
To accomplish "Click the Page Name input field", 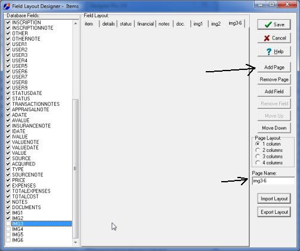I will click(x=273, y=181).
